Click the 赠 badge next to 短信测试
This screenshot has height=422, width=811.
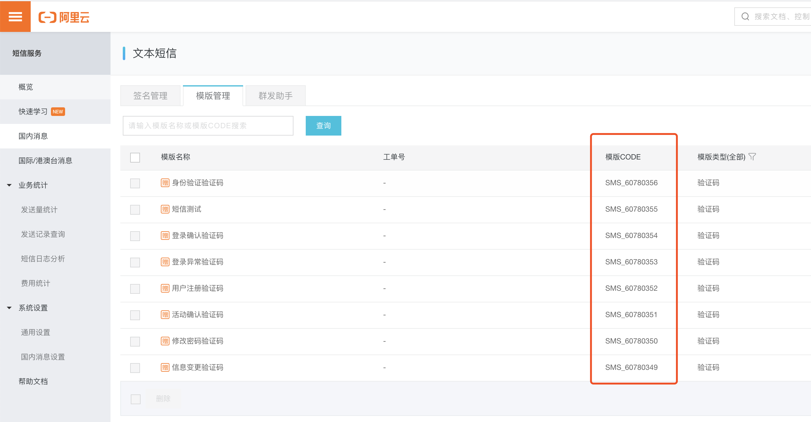point(165,209)
